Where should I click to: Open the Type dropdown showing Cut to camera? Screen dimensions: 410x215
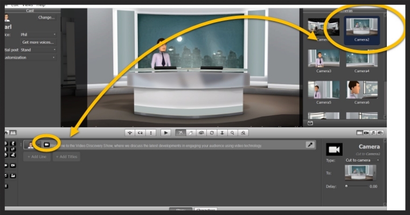362,160
